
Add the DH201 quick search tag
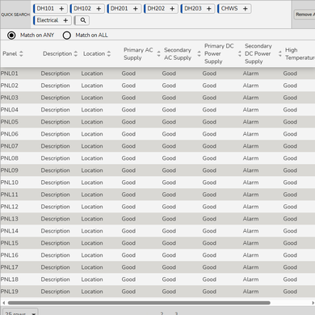136,9
